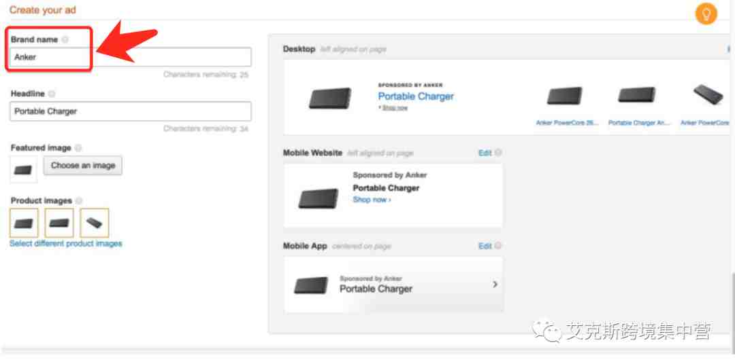Select the second product image thumbnail
This screenshot has width=735, height=364.
coord(59,223)
